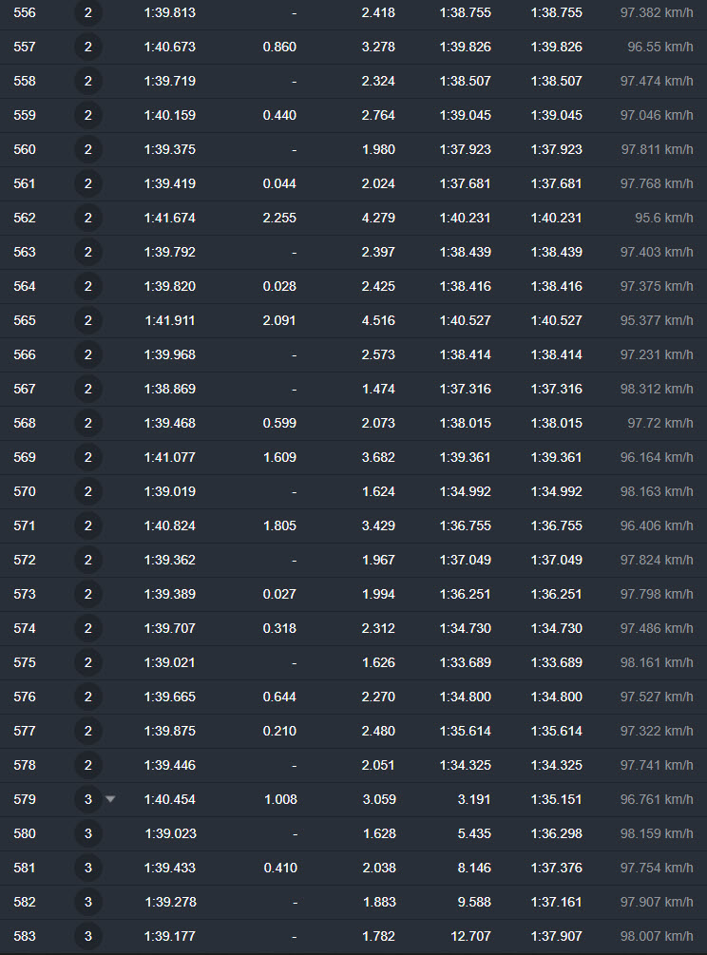Click the 2.255 gap value on lap 562

[279, 218]
